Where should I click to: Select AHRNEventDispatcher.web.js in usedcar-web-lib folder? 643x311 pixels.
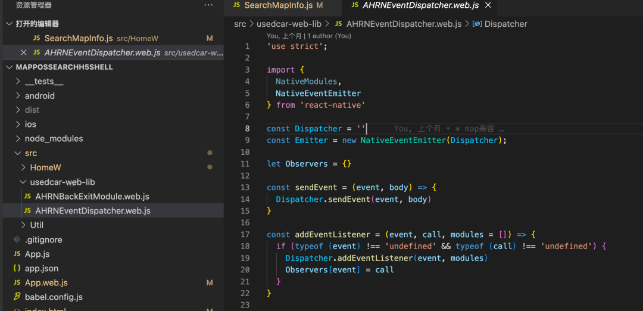(x=93, y=211)
